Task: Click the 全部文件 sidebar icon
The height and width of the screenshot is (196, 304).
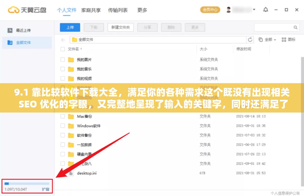Action: (10, 43)
